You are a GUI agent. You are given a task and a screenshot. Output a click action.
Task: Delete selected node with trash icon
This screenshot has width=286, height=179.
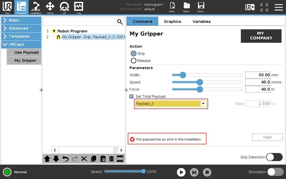(111, 159)
